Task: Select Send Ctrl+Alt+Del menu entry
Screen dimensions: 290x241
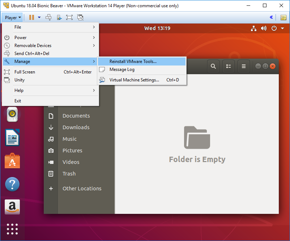Action: [51, 54]
